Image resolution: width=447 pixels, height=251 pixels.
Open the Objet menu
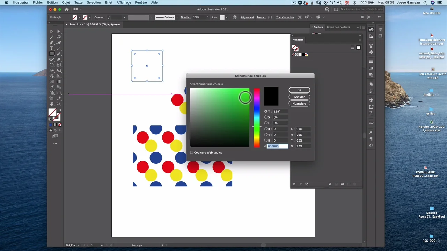(66, 2)
